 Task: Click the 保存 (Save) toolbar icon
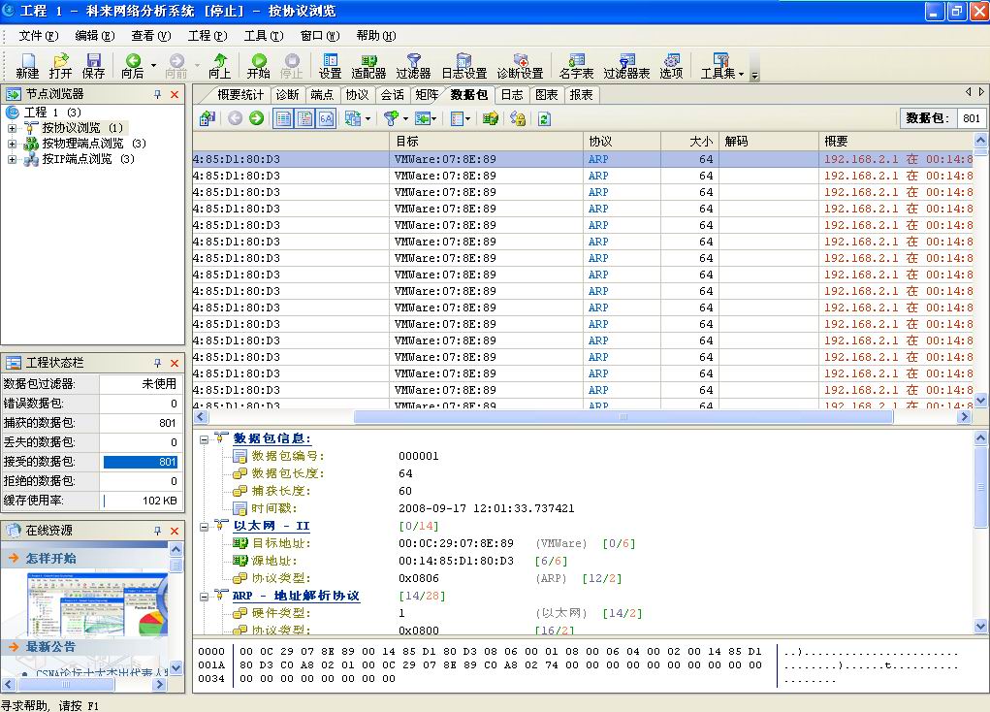[x=93, y=65]
